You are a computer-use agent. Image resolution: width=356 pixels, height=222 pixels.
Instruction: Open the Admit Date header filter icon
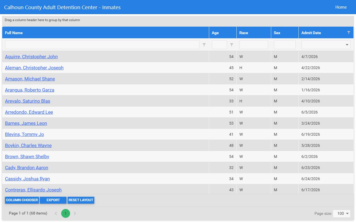click(x=349, y=33)
